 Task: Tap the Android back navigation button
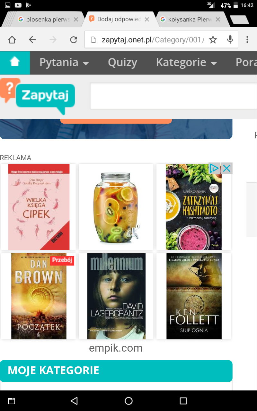pyautogui.click(x=74, y=401)
